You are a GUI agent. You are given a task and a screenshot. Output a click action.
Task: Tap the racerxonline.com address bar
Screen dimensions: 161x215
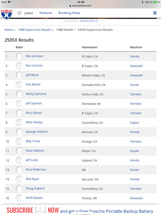click(x=80, y=6)
